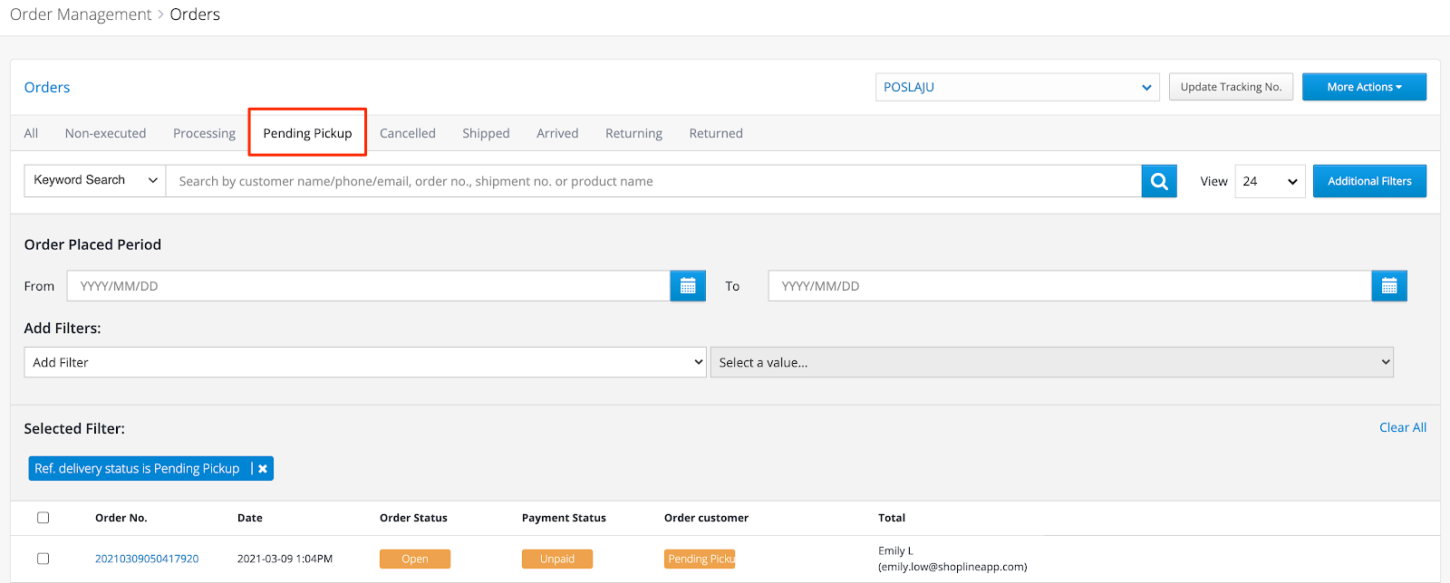Open the Add Filter dropdown
Viewport: 1450px width, 583px height.
(365, 362)
